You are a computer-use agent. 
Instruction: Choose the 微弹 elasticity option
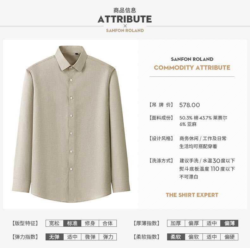point(90,237)
